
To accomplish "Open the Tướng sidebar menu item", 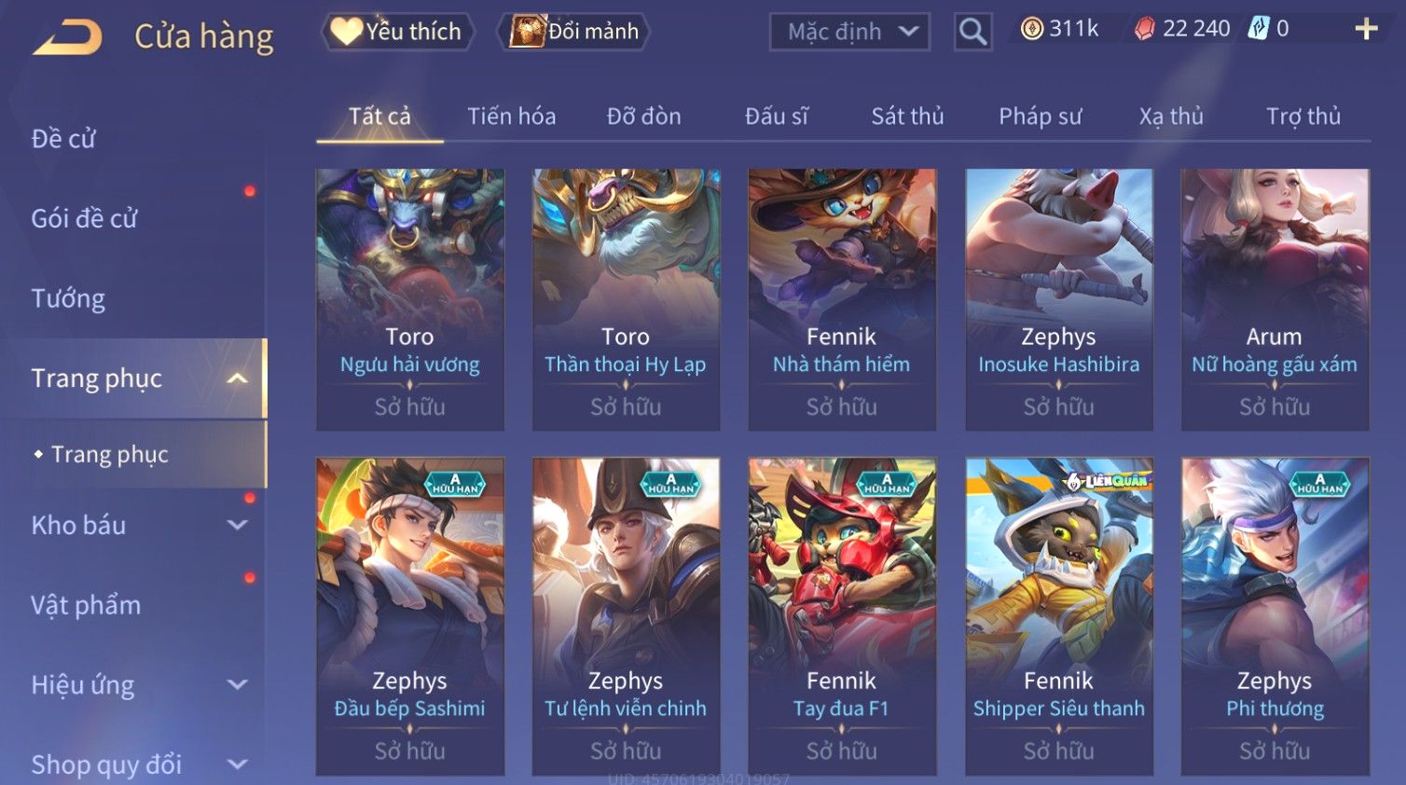I will coord(68,298).
